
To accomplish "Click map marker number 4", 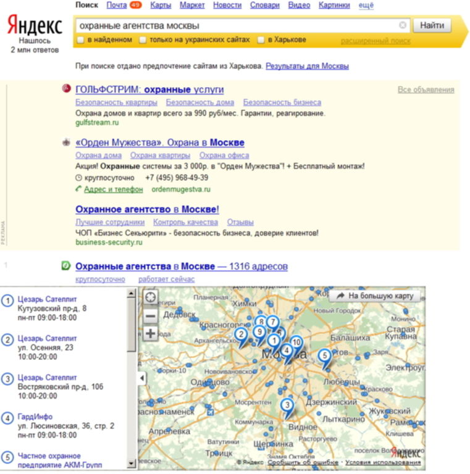I will 287,351.
